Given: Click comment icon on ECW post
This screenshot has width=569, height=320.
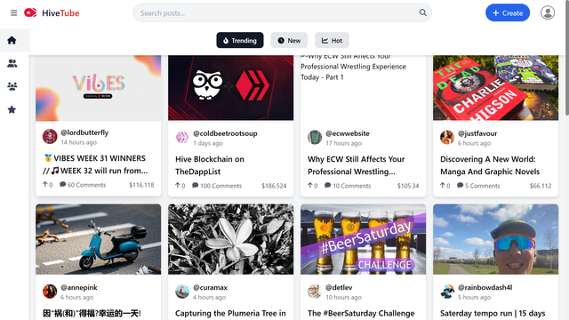Looking at the screenshot, I should point(327,186).
